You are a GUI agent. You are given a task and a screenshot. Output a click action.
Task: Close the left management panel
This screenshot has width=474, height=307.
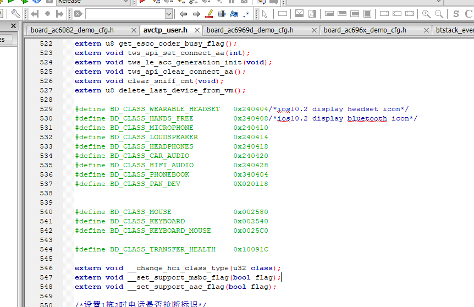[13, 26]
